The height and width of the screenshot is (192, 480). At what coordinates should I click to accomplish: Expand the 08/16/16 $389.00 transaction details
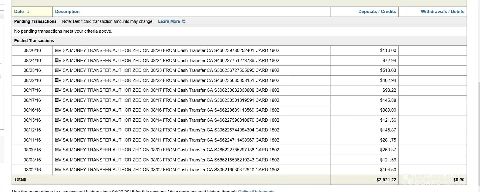(x=57, y=110)
